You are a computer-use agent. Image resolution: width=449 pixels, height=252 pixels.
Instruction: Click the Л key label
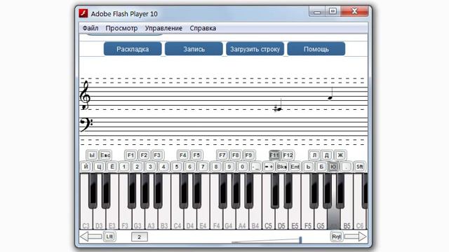coord(314,155)
